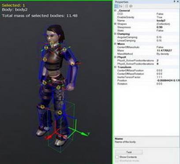
Task: Sort properties alphabetically with toolbar icon
Action: click(x=121, y=6)
